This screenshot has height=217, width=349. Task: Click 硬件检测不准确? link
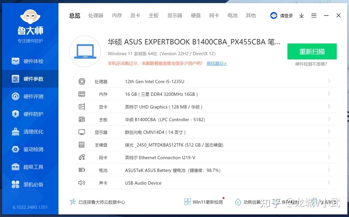coord(311,64)
